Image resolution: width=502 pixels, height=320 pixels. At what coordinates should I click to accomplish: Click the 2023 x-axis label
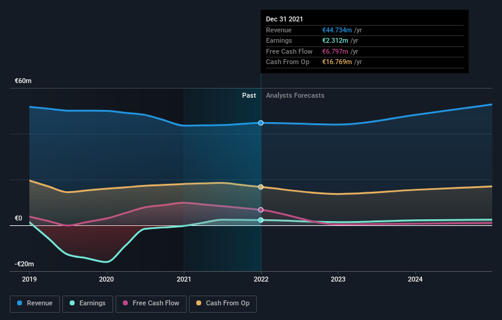pos(338,280)
